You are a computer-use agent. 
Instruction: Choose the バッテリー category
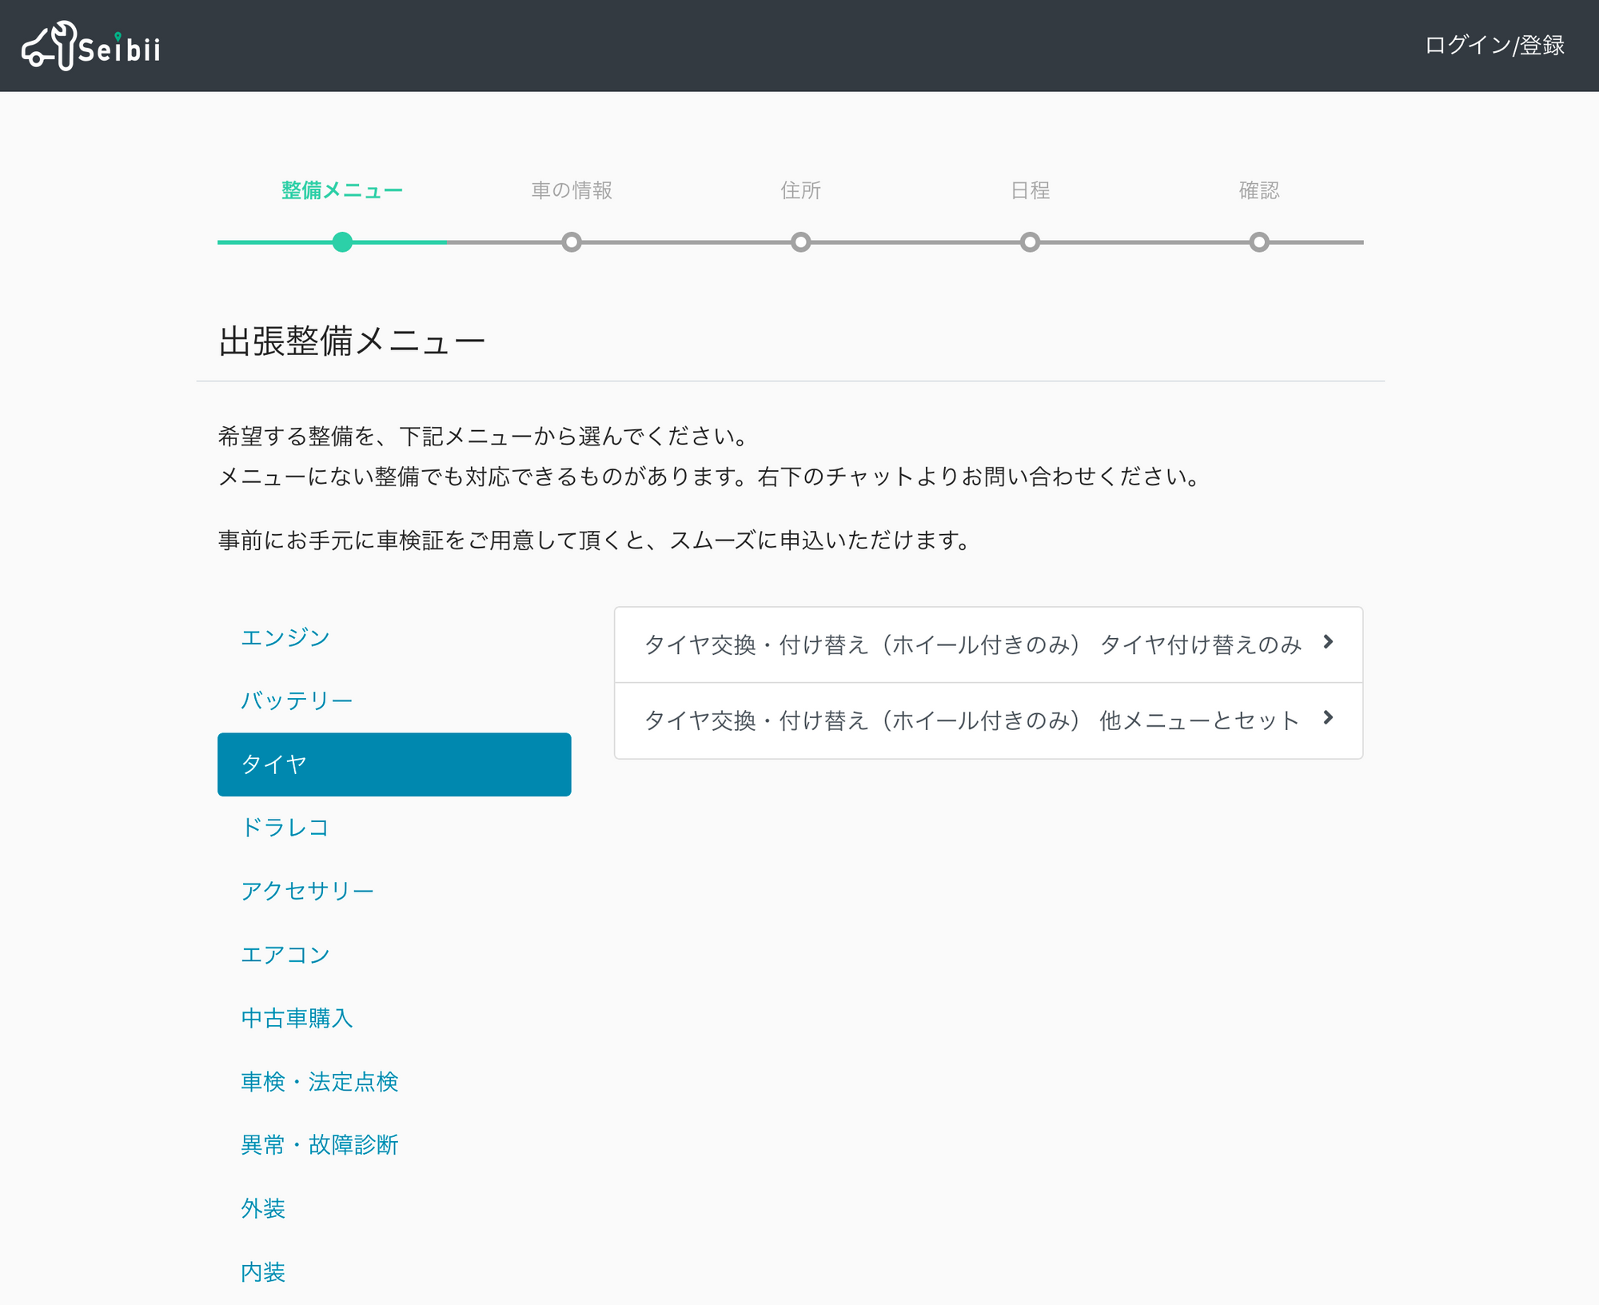point(394,700)
